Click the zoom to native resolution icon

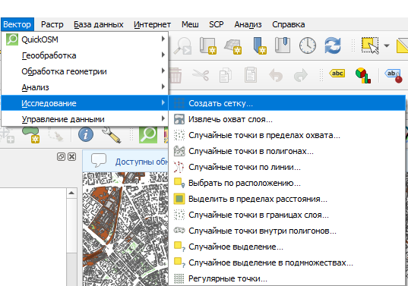click(182, 46)
